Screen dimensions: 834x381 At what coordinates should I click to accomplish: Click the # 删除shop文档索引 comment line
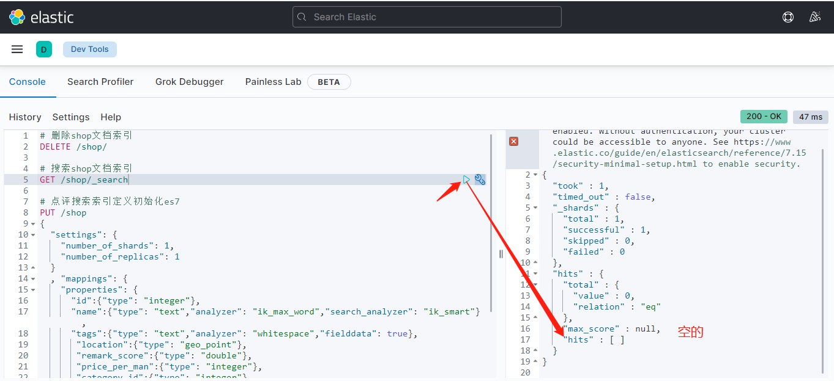86,136
